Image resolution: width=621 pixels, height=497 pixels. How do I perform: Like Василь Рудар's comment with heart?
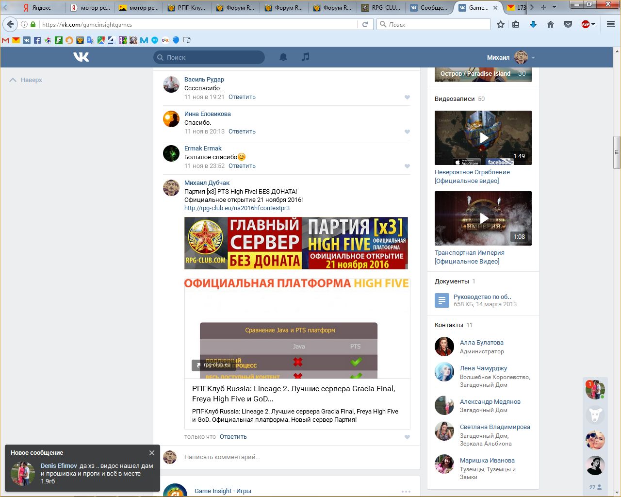(x=407, y=97)
